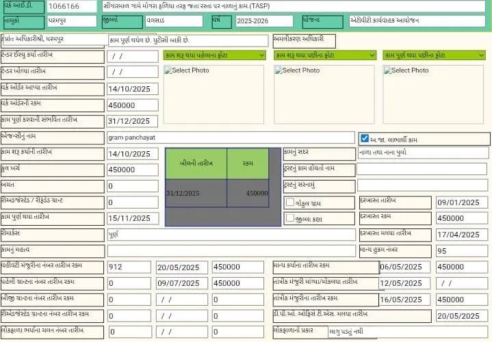
Task: Click the work name field ending with (TASP)
Action: 294,6
